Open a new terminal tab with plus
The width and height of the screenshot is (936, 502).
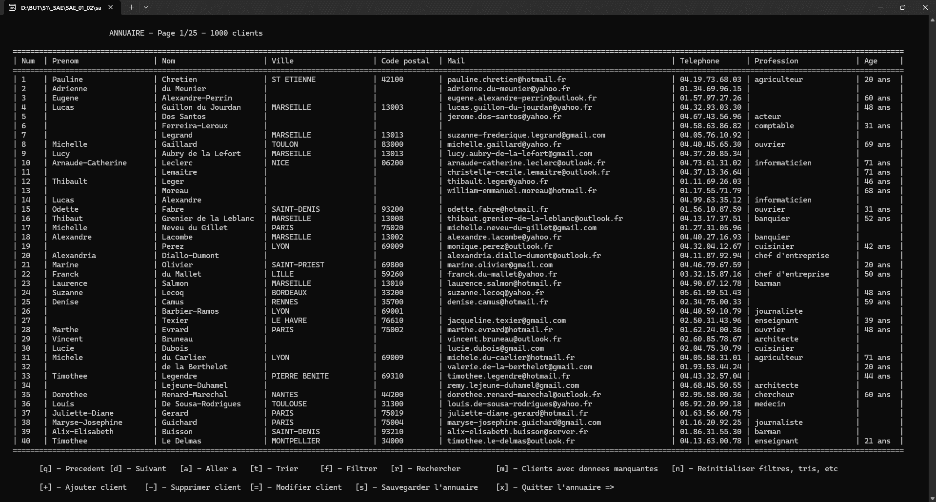click(131, 7)
